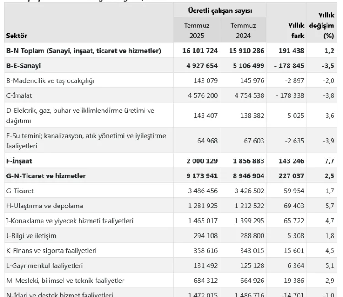Viewport: 343px width, 297px height.
Task: Select the F-İnşaat row label
Action: tap(19, 161)
